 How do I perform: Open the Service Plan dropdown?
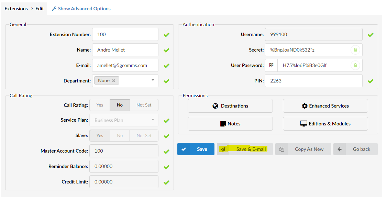(x=124, y=120)
